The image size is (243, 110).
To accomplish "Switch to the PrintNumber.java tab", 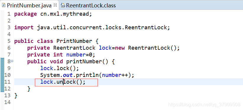I will tap(30, 5).
